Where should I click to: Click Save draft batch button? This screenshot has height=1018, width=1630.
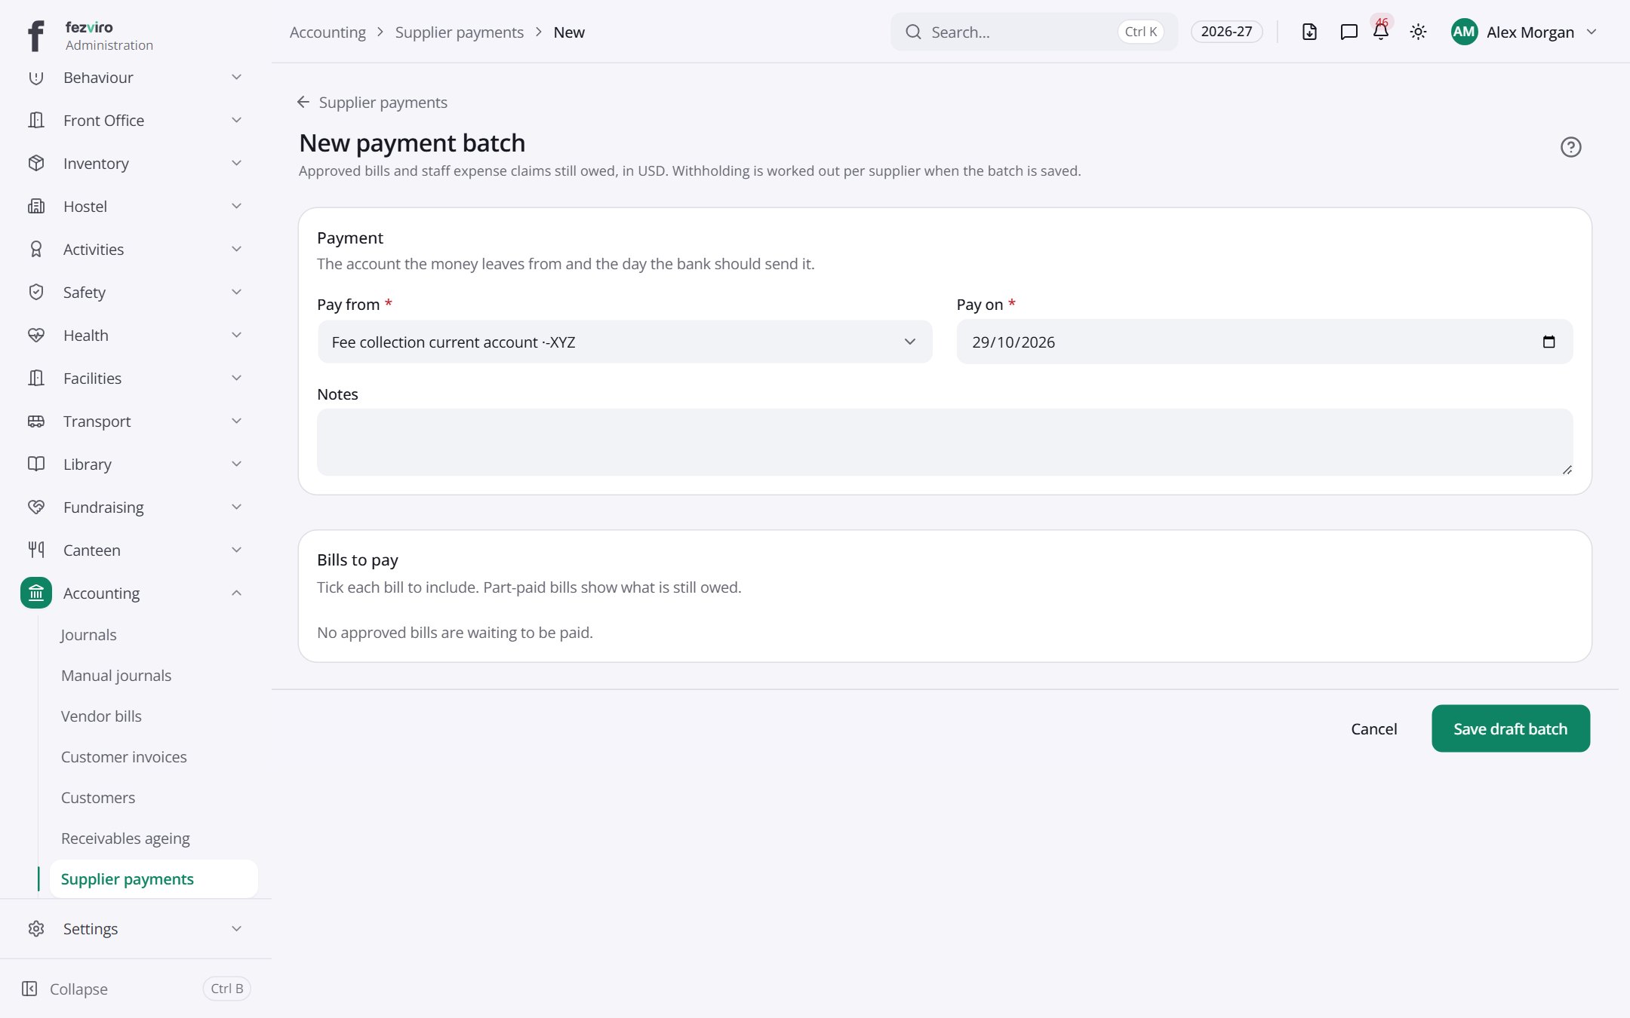(x=1511, y=728)
